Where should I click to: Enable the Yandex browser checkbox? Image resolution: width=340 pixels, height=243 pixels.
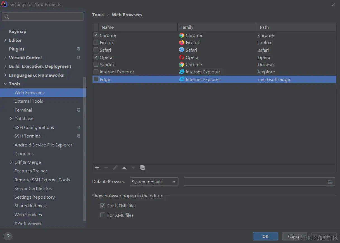pyautogui.click(x=96, y=64)
